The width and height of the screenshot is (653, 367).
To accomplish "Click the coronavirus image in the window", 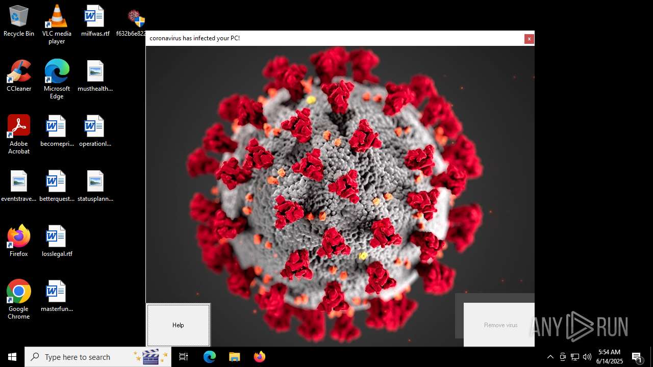I will pos(340,196).
